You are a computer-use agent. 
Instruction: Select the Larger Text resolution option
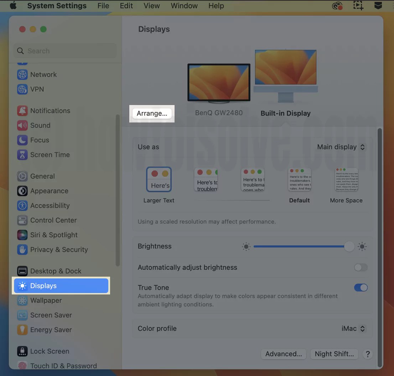tap(159, 179)
